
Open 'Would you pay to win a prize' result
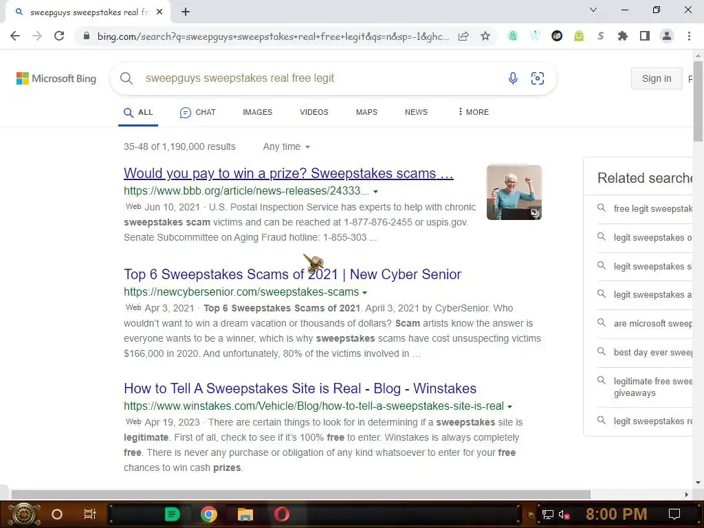289,173
